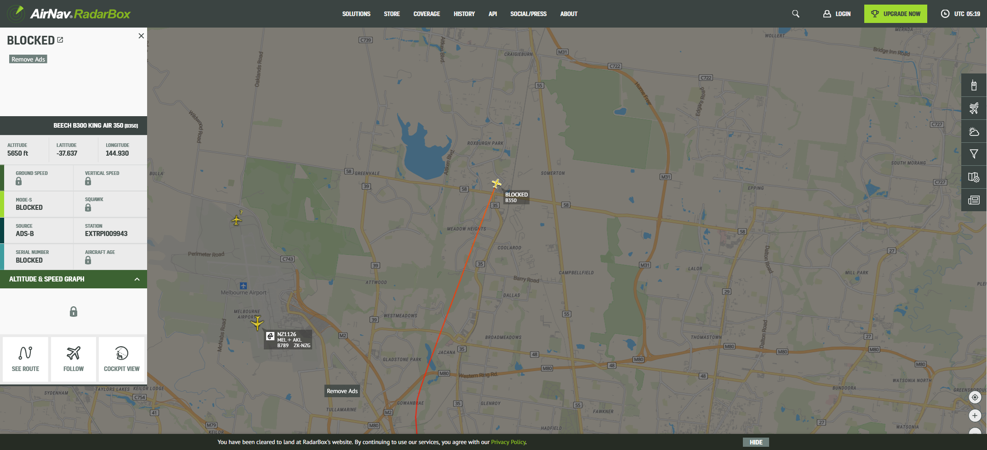The image size is (987, 450).
Task: Open BLOCKED flight in new window icon
Action: coord(60,40)
